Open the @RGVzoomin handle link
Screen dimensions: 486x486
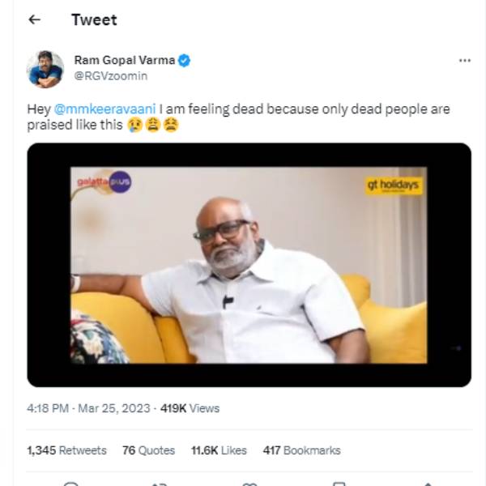[111, 75]
